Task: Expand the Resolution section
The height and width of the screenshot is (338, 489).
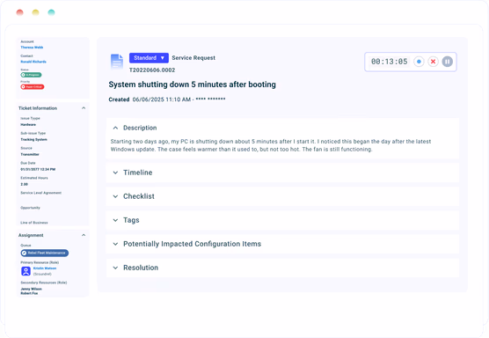Action: coord(115,268)
